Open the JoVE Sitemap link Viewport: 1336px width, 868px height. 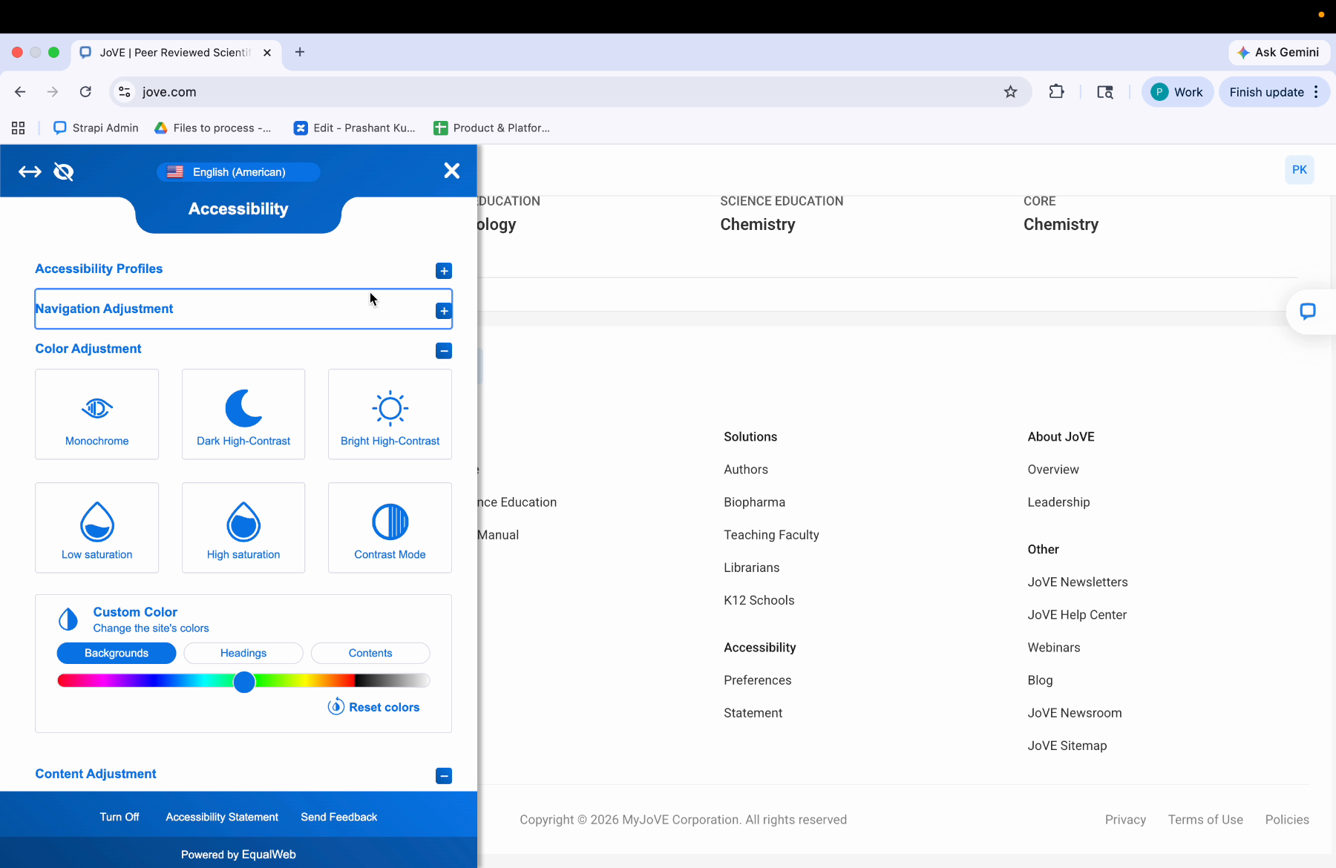coord(1067,746)
